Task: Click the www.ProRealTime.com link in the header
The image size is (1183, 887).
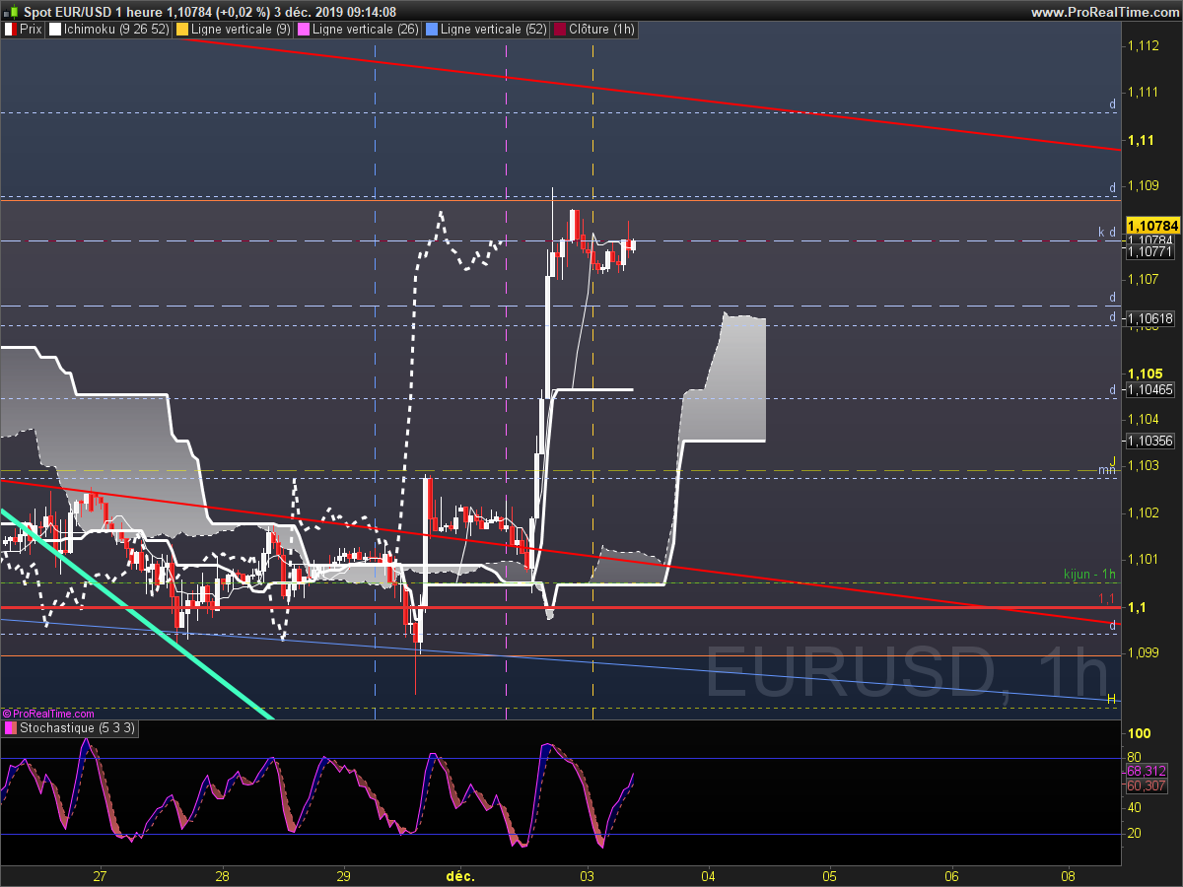Action: pos(1104,12)
